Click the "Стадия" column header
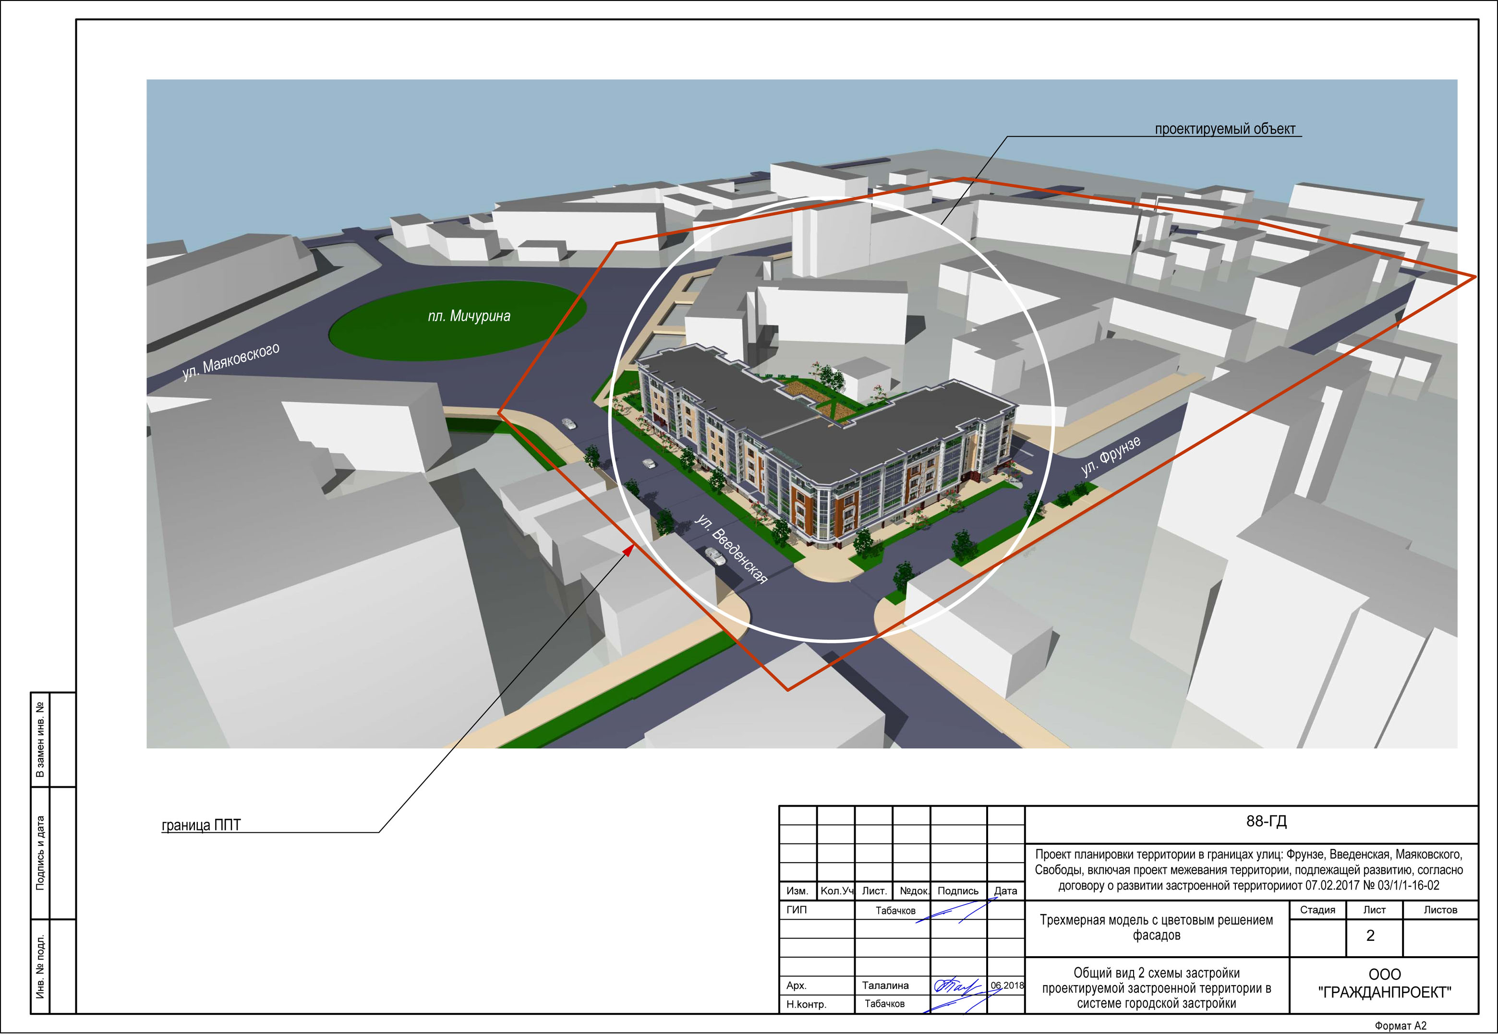The width and height of the screenshot is (1498, 1034). click(1317, 910)
